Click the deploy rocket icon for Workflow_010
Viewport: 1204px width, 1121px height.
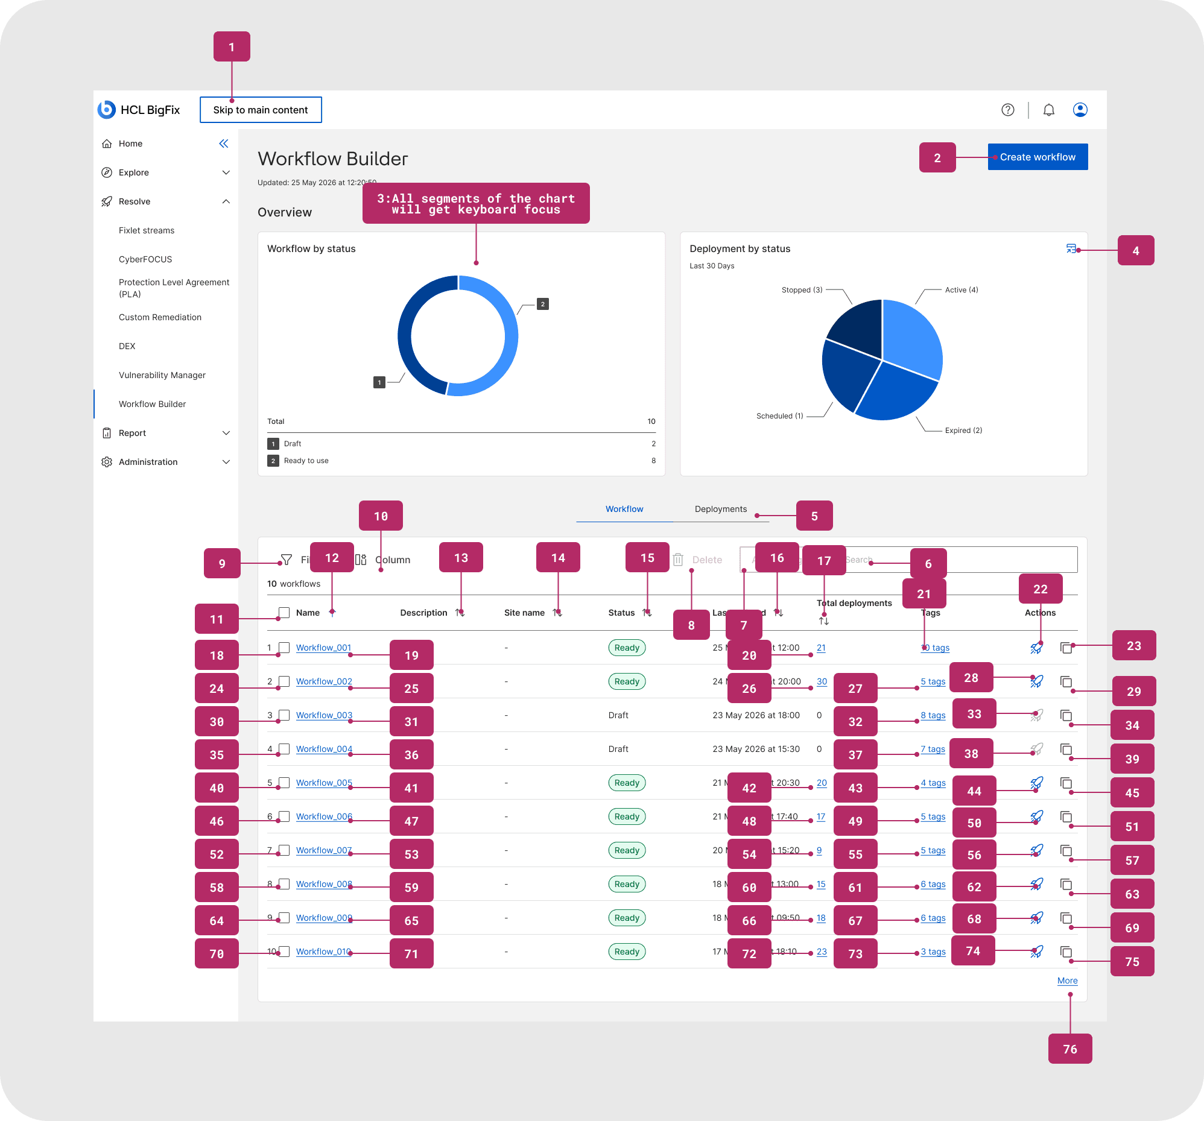pyautogui.click(x=1037, y=952)
